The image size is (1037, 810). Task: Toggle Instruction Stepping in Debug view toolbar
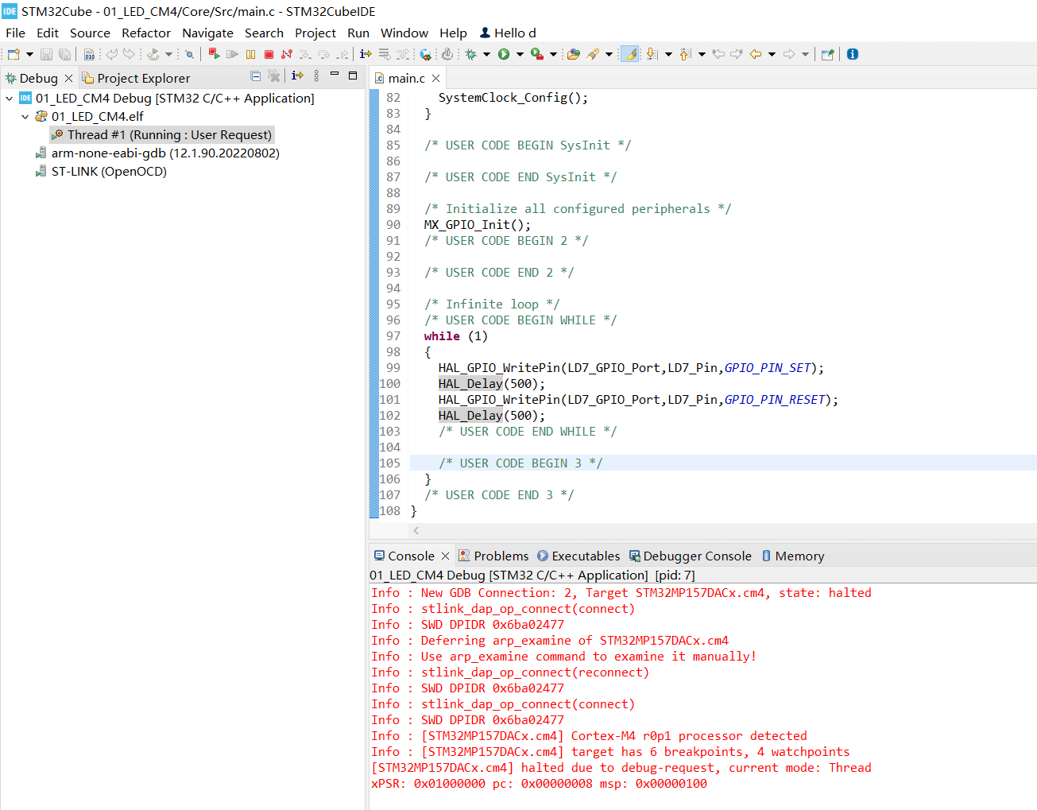pyautogui.click(x=297, y=76)
